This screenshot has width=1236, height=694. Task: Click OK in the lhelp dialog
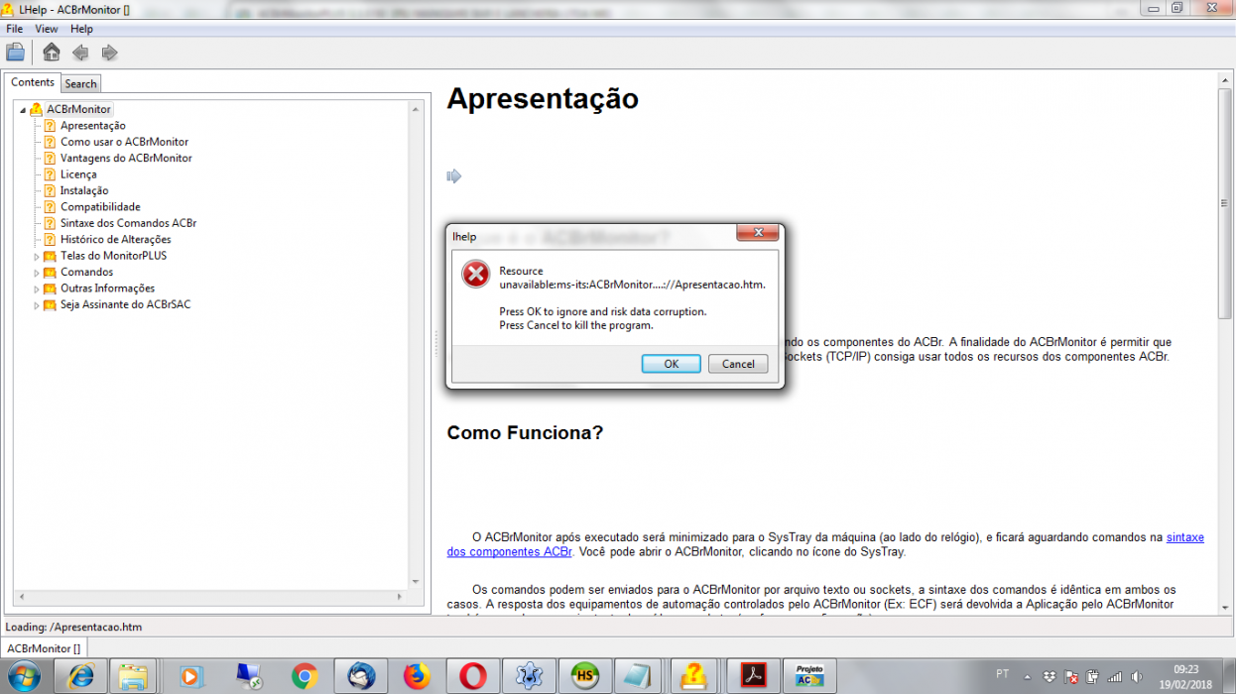(671, 364)
